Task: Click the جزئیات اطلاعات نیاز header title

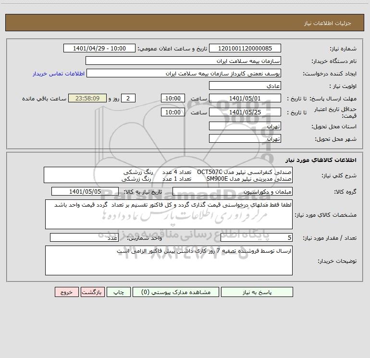Action: point(328,23)
